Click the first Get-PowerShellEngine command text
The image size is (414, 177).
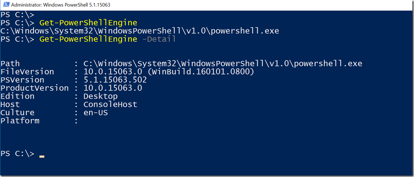88,23
